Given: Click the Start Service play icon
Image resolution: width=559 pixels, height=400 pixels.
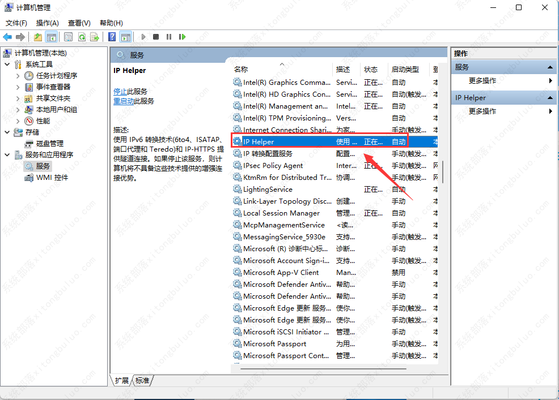Looking at the screenshot, I should (x=143, y=37).
